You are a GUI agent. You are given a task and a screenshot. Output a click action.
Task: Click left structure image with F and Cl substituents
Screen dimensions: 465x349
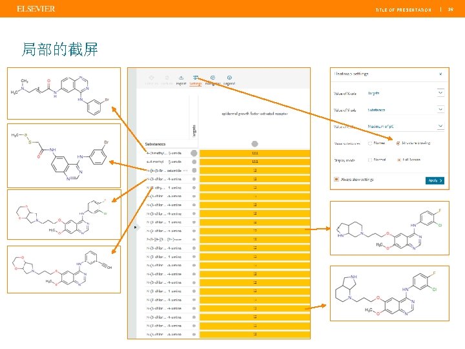[x=64, y=215]
